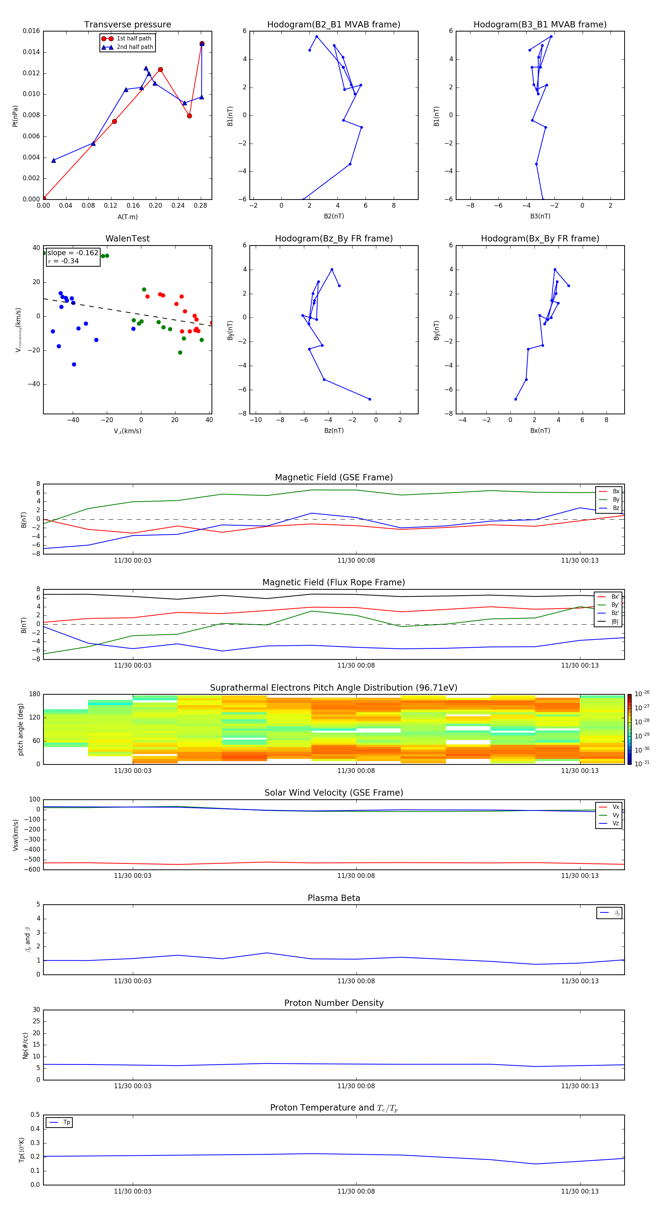
Task: Click the "Hodogram(B3_B1 MVAB frame)" title
Action: click(x=540, y=25)
